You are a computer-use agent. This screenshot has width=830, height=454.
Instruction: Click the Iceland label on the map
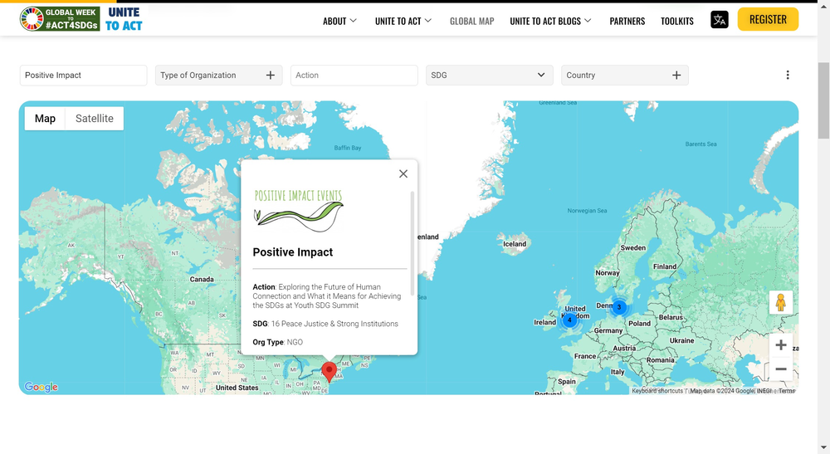pyautogui.click(x=515, y=244)
